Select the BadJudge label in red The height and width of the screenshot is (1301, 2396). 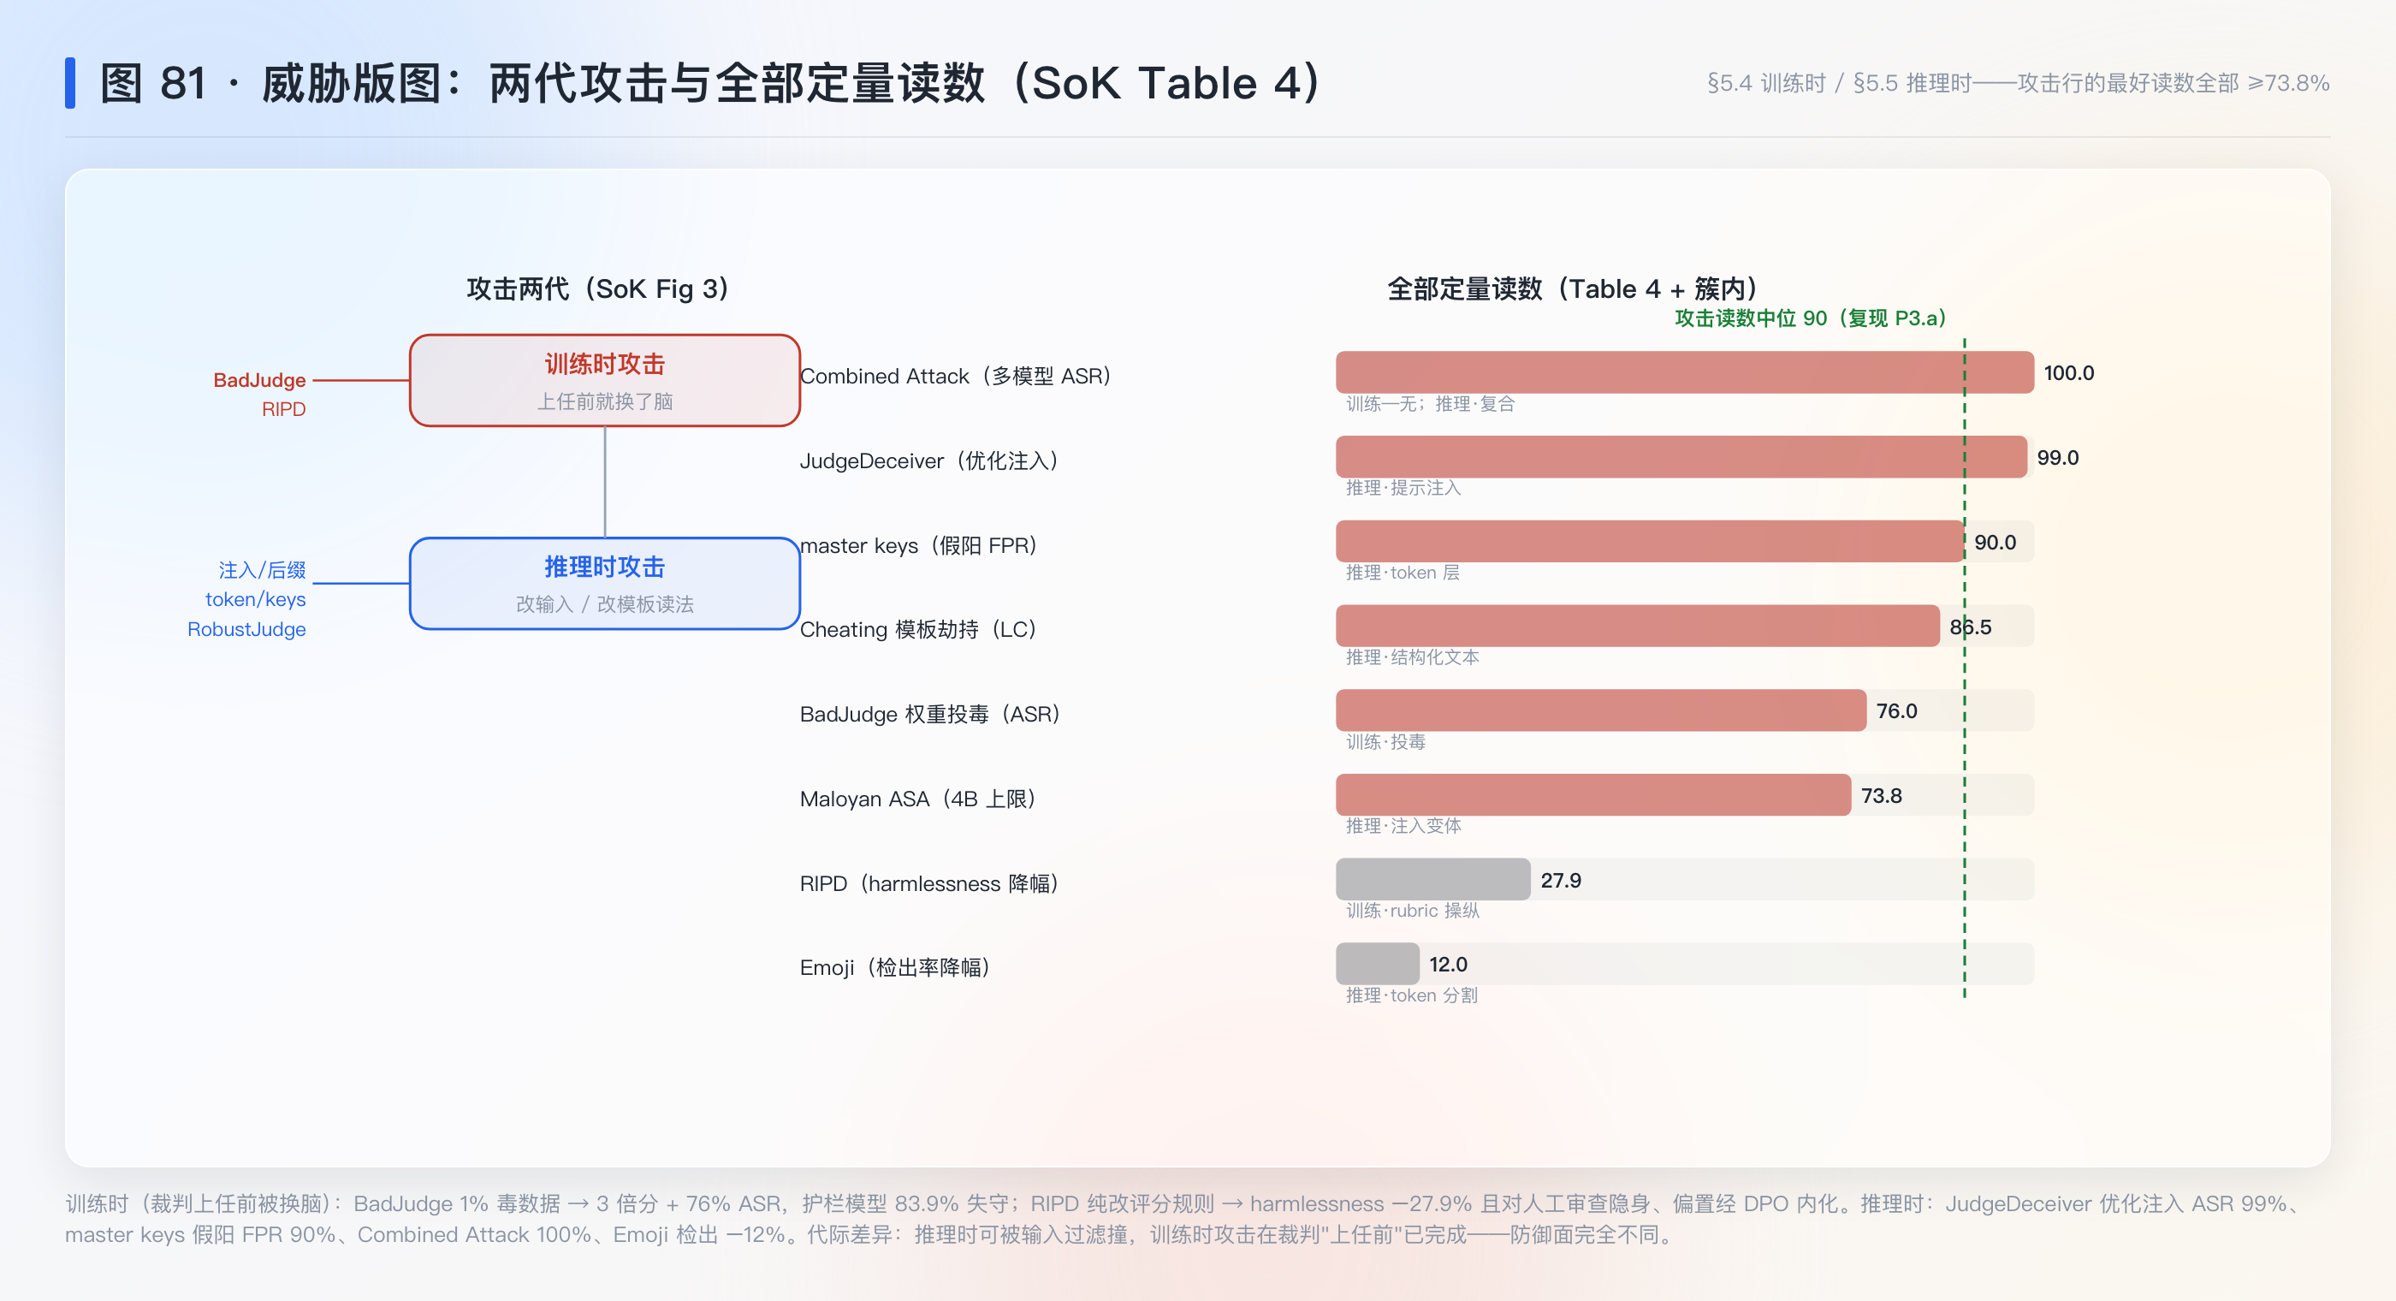click(x=259, y=380)
